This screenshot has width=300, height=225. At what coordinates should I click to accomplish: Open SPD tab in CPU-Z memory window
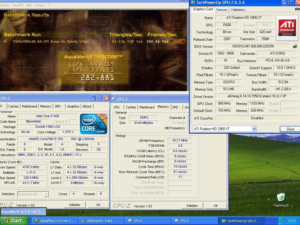click(175, 107)
